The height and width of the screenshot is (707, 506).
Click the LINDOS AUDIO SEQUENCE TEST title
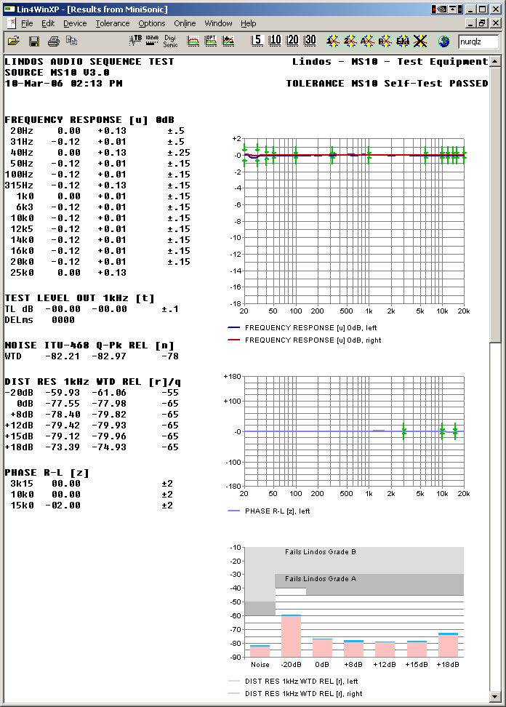(89, 62)
